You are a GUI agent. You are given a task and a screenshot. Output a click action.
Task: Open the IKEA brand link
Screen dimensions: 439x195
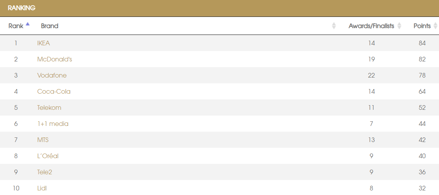pyautogui.click(x=43, y=43)
